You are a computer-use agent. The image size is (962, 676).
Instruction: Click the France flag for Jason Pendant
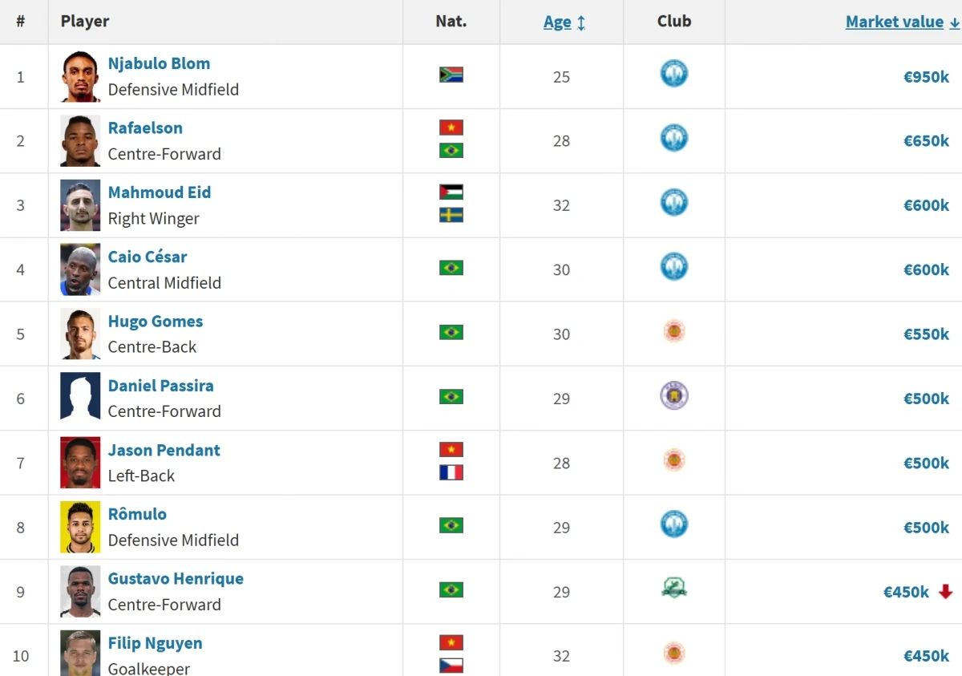[x=451, y=473]
